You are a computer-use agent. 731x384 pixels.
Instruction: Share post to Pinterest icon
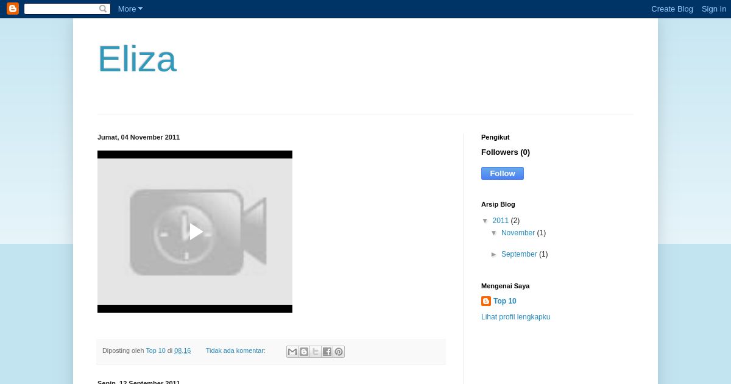(339, 352)
